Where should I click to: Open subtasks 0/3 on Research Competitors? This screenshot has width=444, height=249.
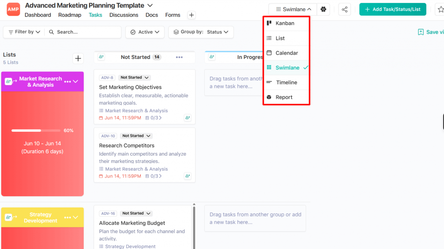click(x=153, y=176)
